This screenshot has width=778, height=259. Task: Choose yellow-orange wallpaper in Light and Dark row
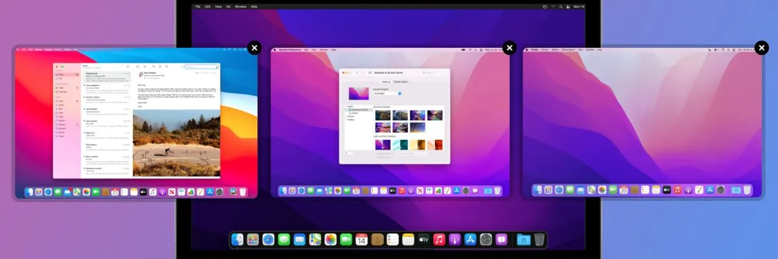point(419,145)
